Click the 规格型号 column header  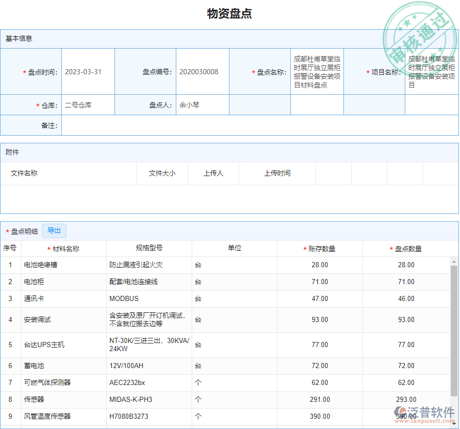(x=149, y=248)
